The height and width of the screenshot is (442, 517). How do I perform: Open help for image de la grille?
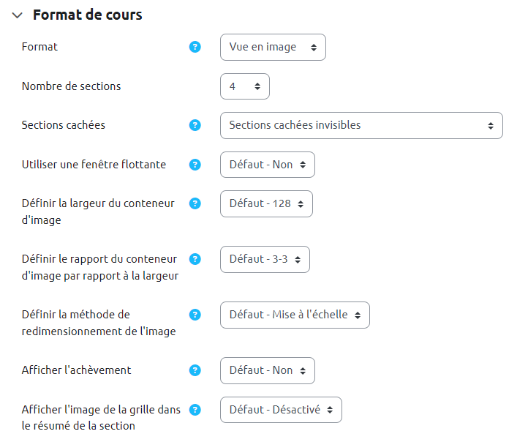click(195, 410)
